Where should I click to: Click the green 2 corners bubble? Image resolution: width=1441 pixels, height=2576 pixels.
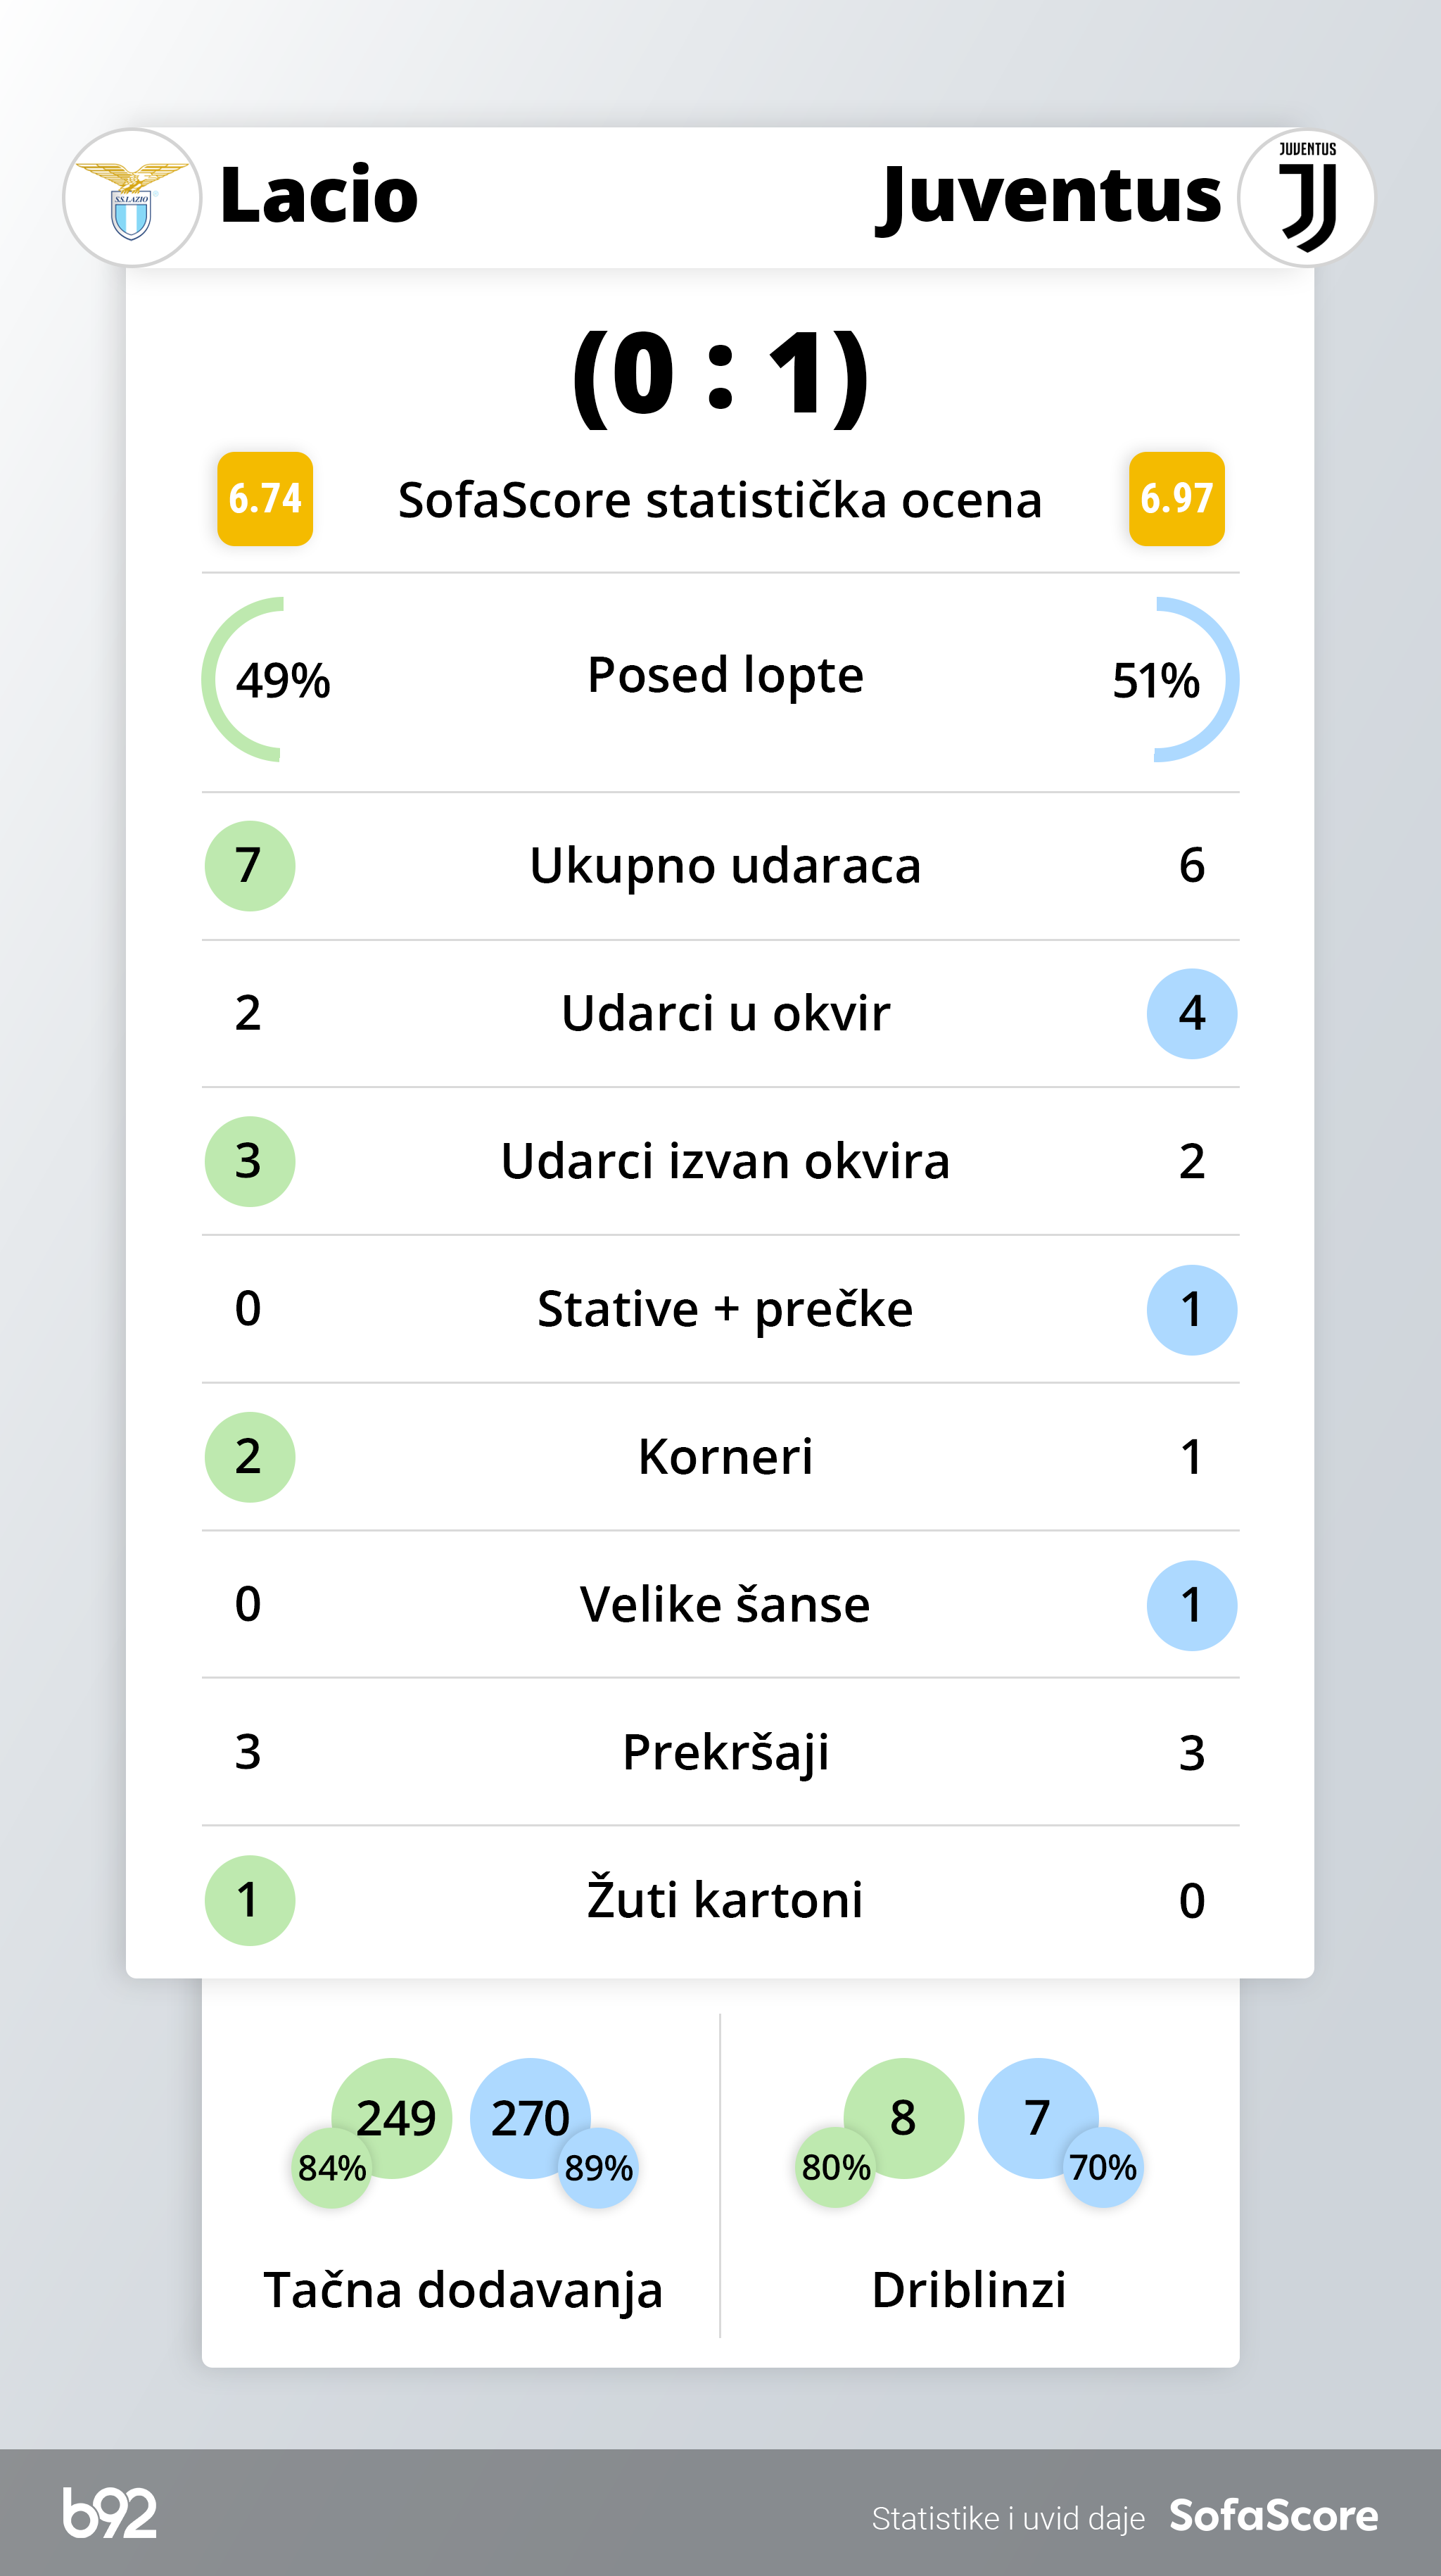(x=249, y=1456)
